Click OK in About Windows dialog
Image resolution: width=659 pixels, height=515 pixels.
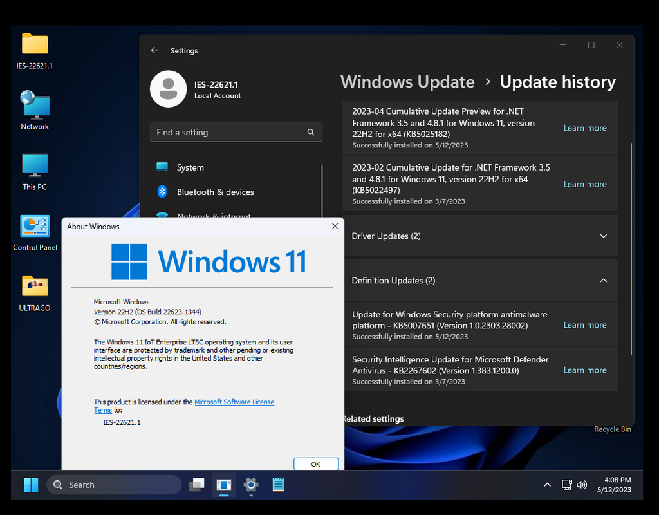[x=315, y=464]
